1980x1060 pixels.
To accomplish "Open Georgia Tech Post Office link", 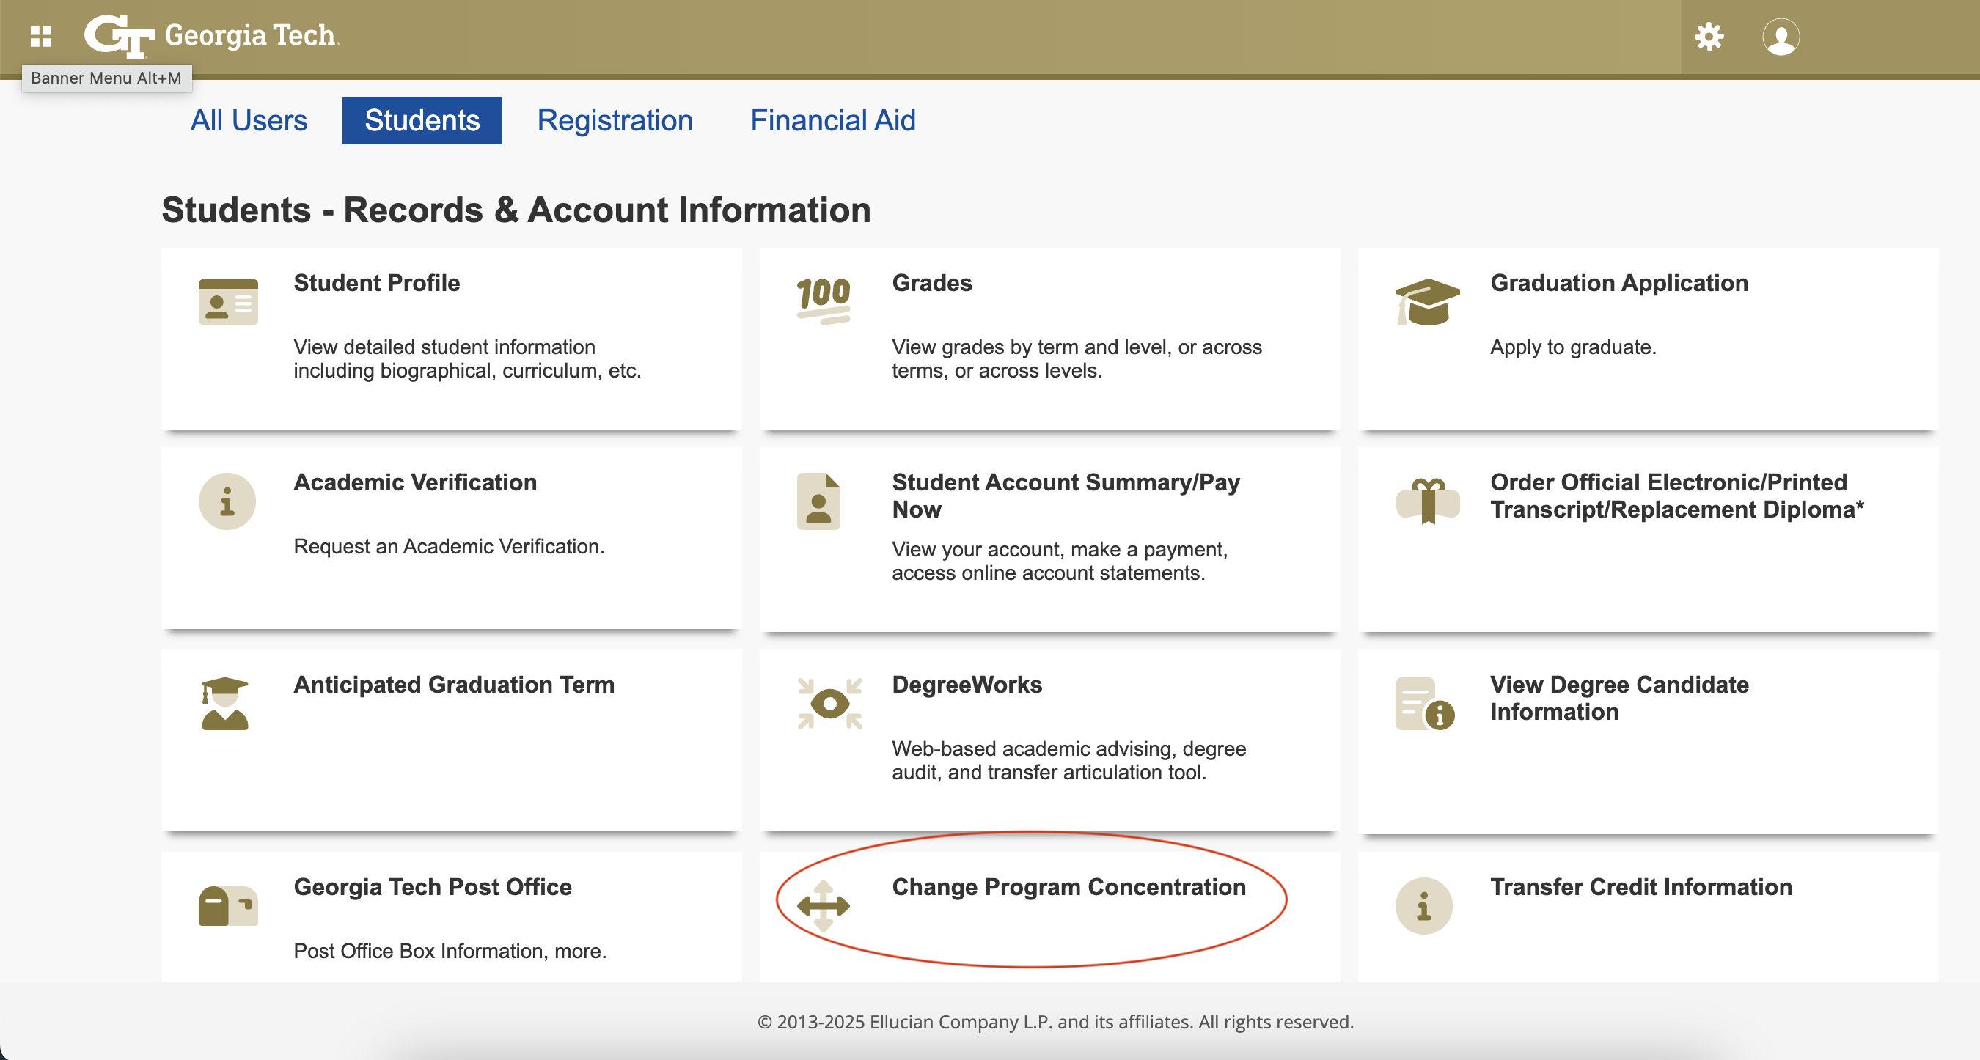I will click(x=433, y=886).
